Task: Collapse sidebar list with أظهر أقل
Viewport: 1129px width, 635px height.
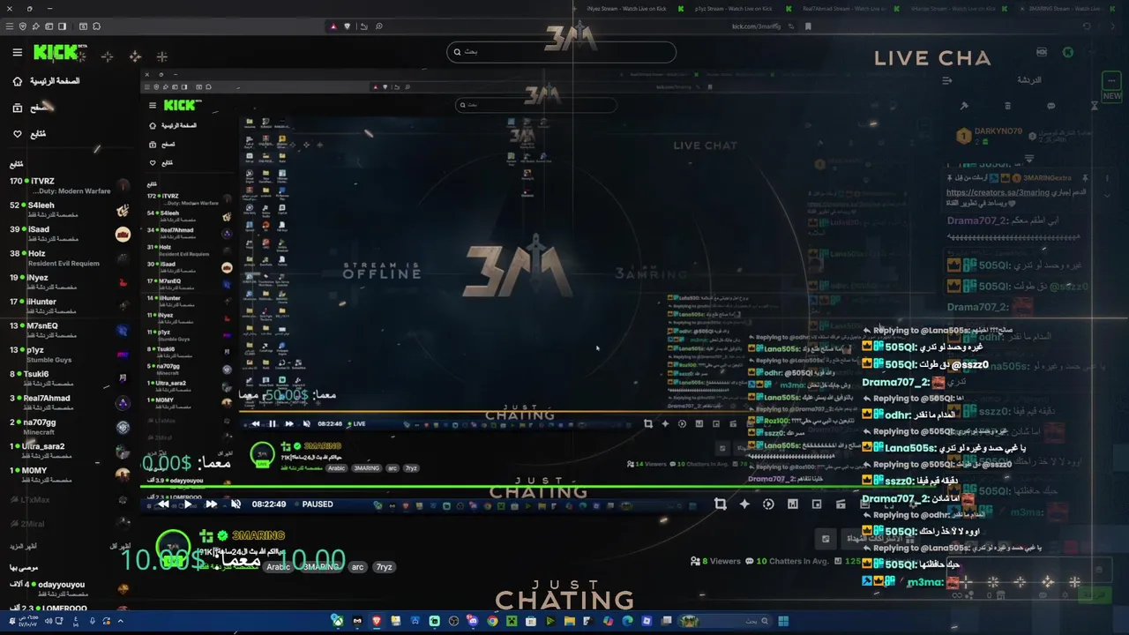Action: point(120,546)
